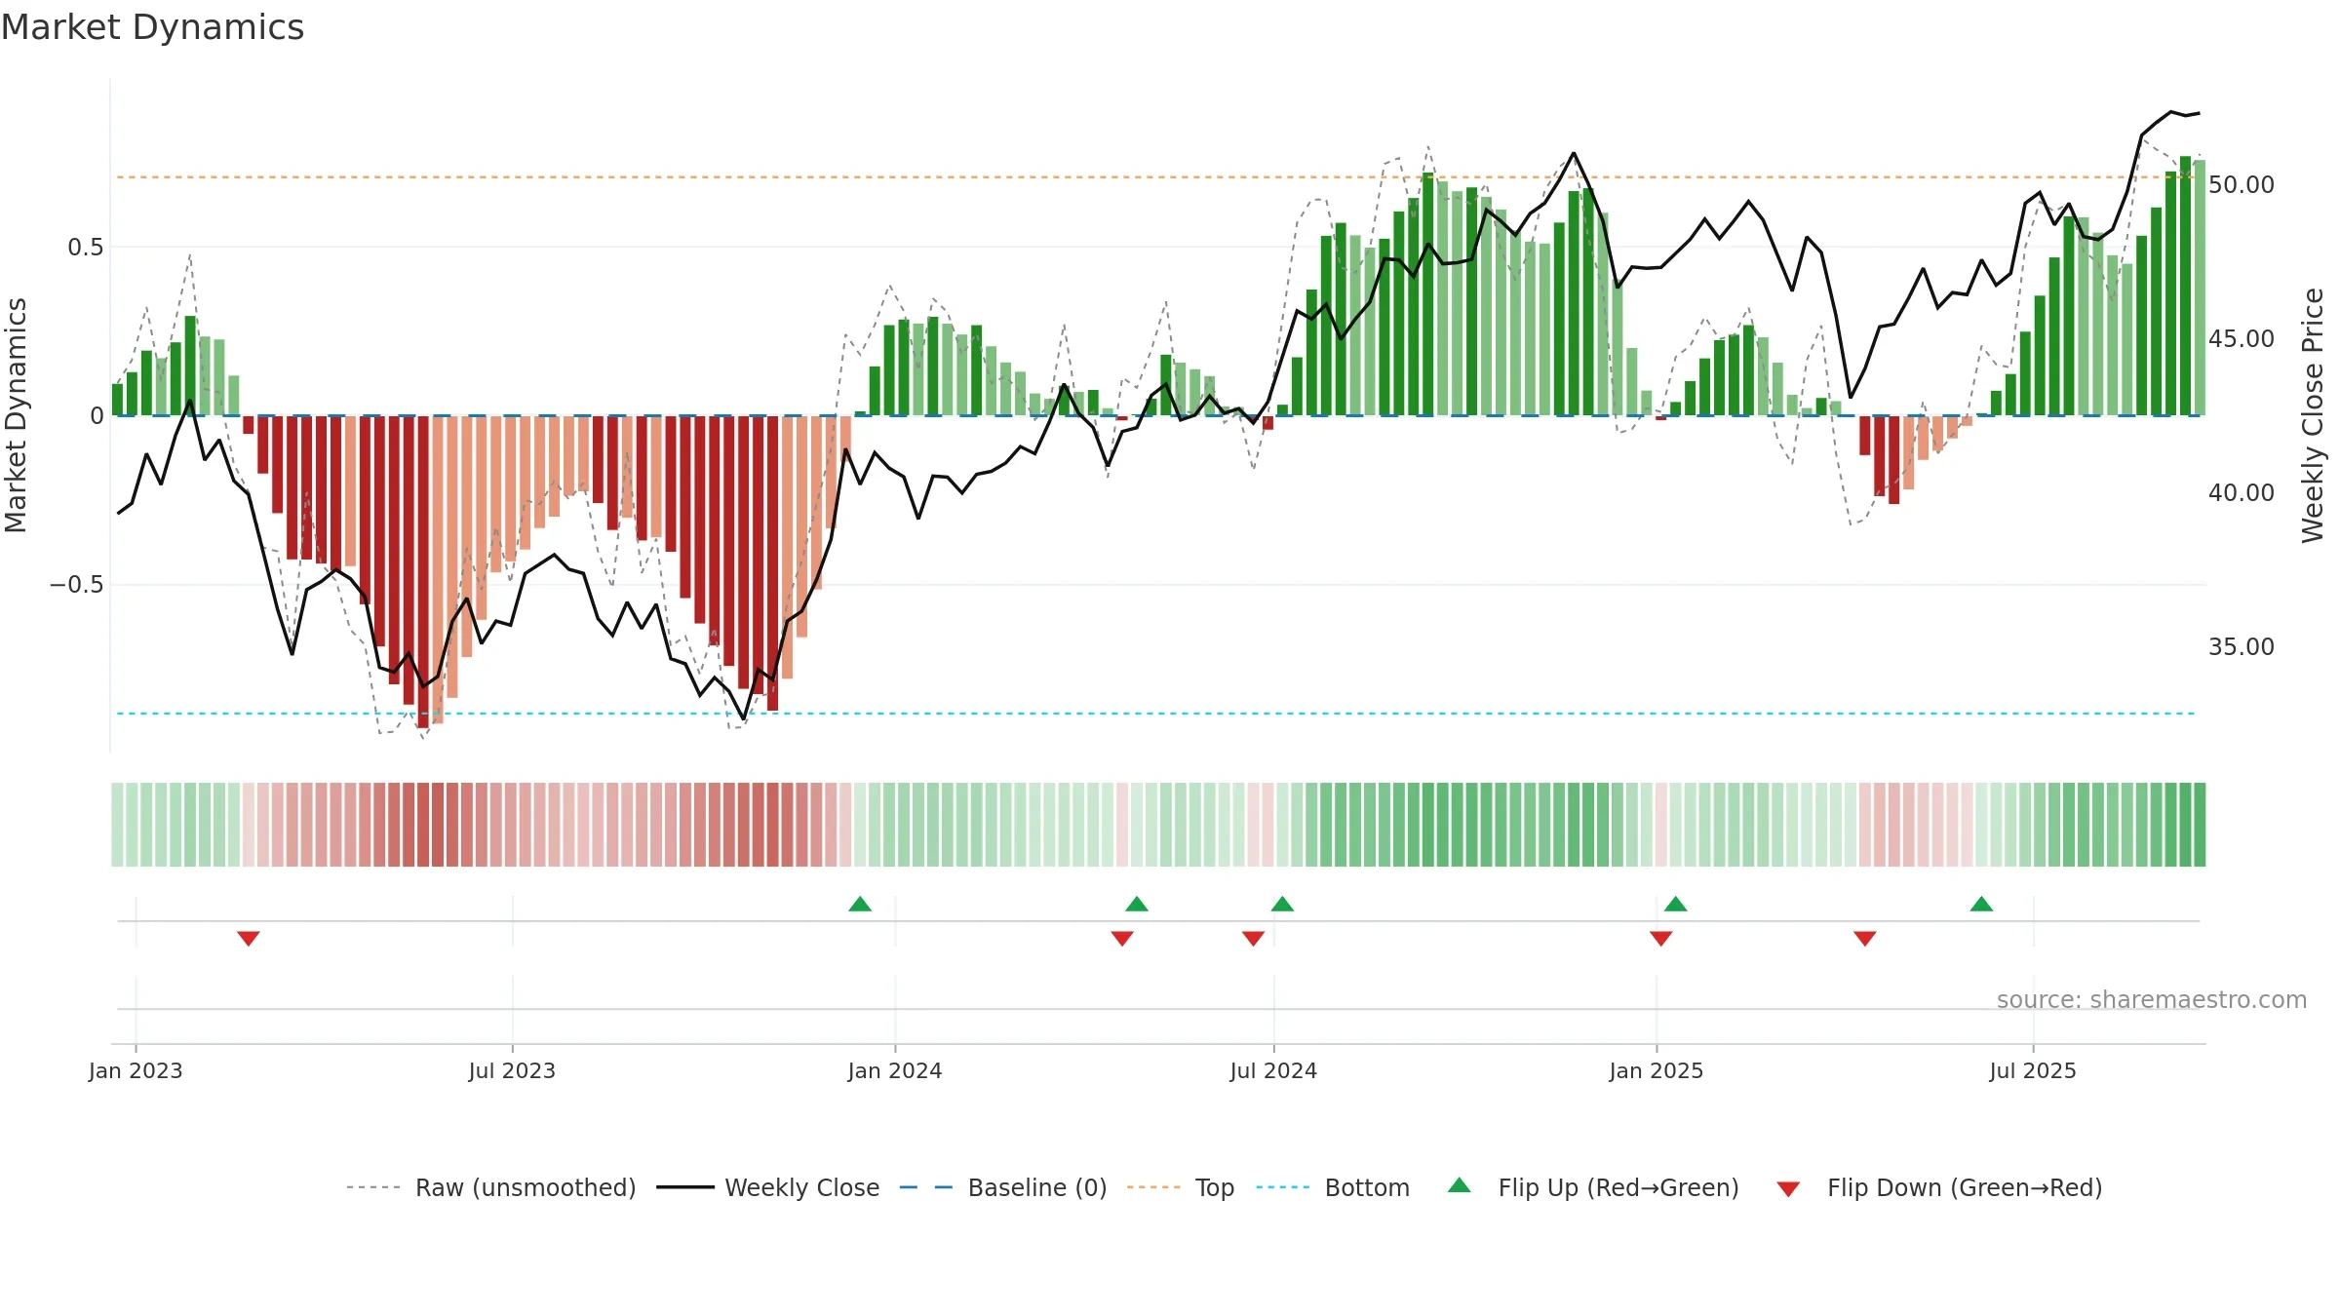Click the Jul 2023 axis label
Image resolution: width=2340 pixels, height=1316 pixels.
[x=512, y=1070]
